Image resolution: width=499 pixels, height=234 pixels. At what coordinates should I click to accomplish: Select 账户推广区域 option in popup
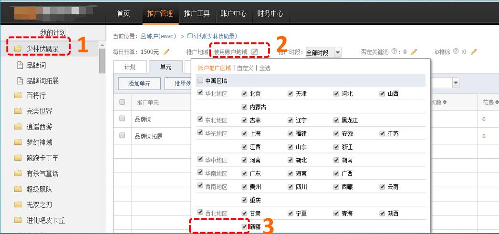click(214, 68)
